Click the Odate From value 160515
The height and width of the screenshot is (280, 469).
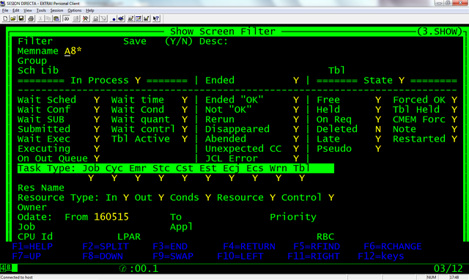[x=111, y=217]
